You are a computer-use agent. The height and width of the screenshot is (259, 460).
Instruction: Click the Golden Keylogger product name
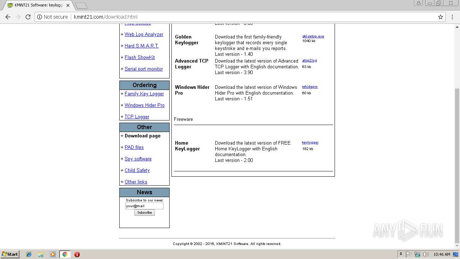click(x=187, y=40)
